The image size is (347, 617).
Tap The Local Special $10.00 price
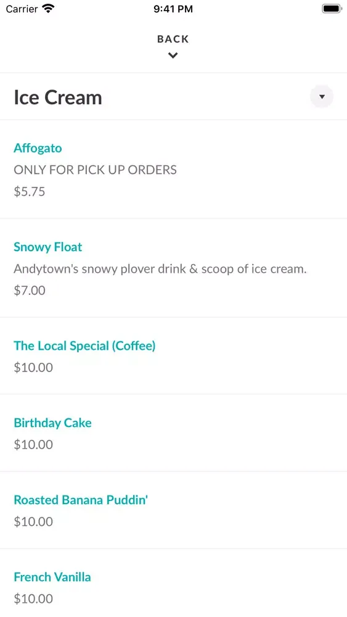tap(33, 368)
